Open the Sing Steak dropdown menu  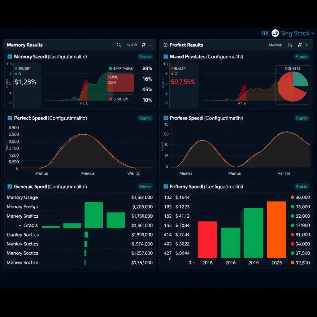pos(293,33)
